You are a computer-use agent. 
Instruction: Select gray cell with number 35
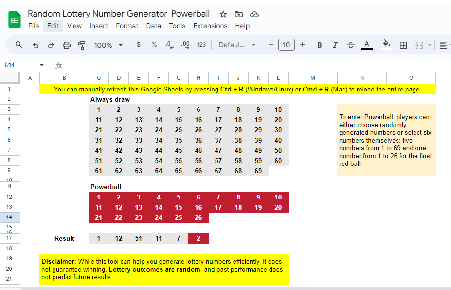[x=179, y=140]
